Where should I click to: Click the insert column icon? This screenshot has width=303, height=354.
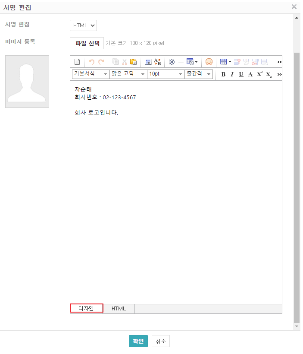[x=255, y=62]
